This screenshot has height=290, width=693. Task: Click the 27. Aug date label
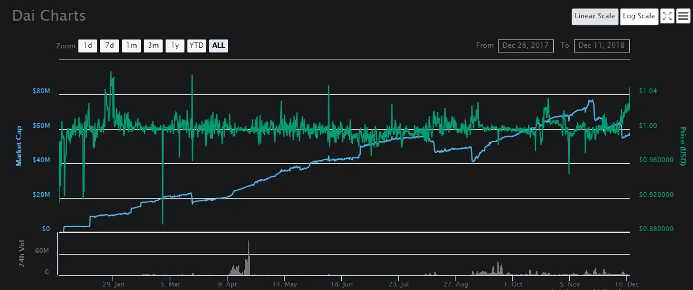tap(455, 284)
